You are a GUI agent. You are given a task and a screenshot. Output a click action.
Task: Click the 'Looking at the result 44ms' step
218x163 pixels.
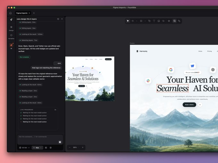click(30, 103)
